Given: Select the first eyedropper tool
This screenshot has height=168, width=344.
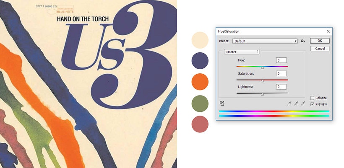Looking at the screenshot, I should point(289,103).
